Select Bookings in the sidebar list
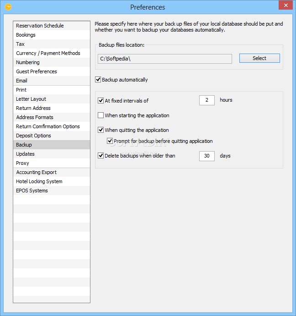Screen dimensions: 296x316 [52, 35]
